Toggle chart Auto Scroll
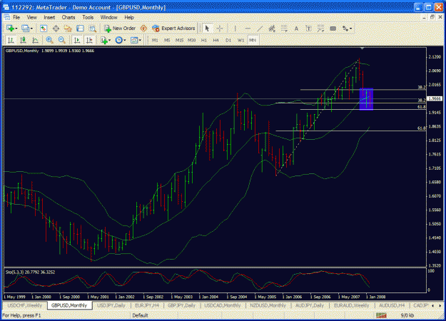The width and height of the screenshot is (446, 321). click(77, 40)
